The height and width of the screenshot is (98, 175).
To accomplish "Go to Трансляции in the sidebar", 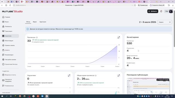I will coord(7,31).
